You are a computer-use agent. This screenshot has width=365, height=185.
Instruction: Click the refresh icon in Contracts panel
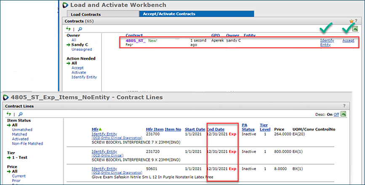click(x=68, y=29)
